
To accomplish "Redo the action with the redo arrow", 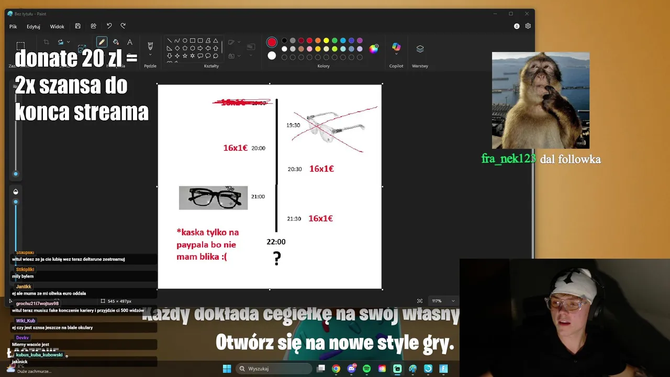I will point(123,26).
